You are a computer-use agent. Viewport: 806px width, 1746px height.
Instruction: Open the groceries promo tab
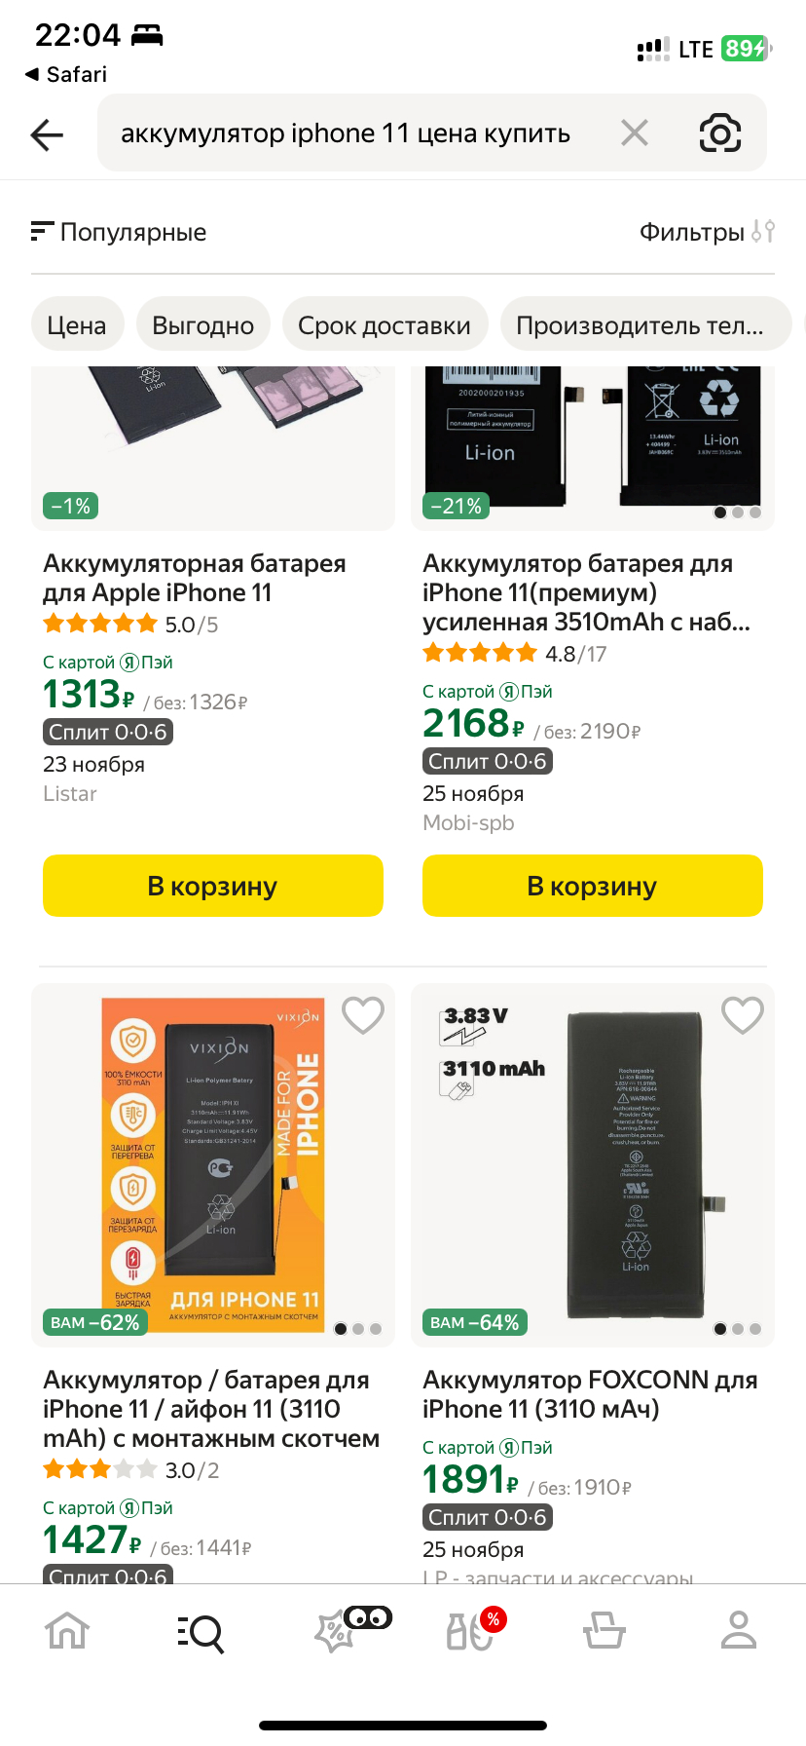(x=470, y=1631)
